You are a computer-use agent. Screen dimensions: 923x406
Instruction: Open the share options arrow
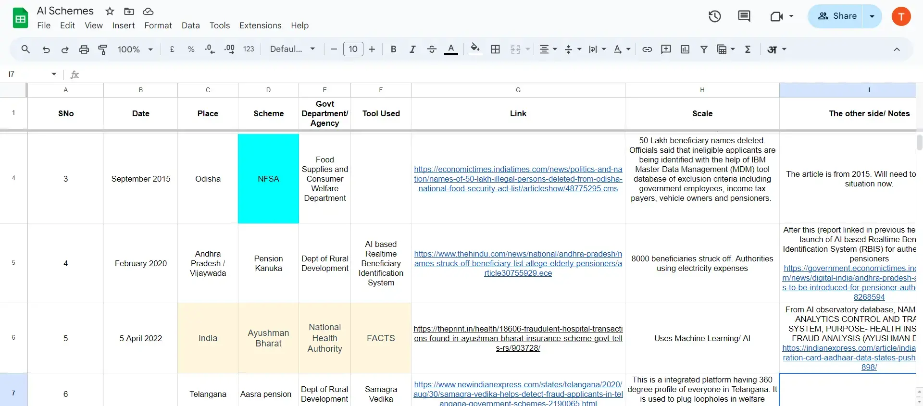872,16
